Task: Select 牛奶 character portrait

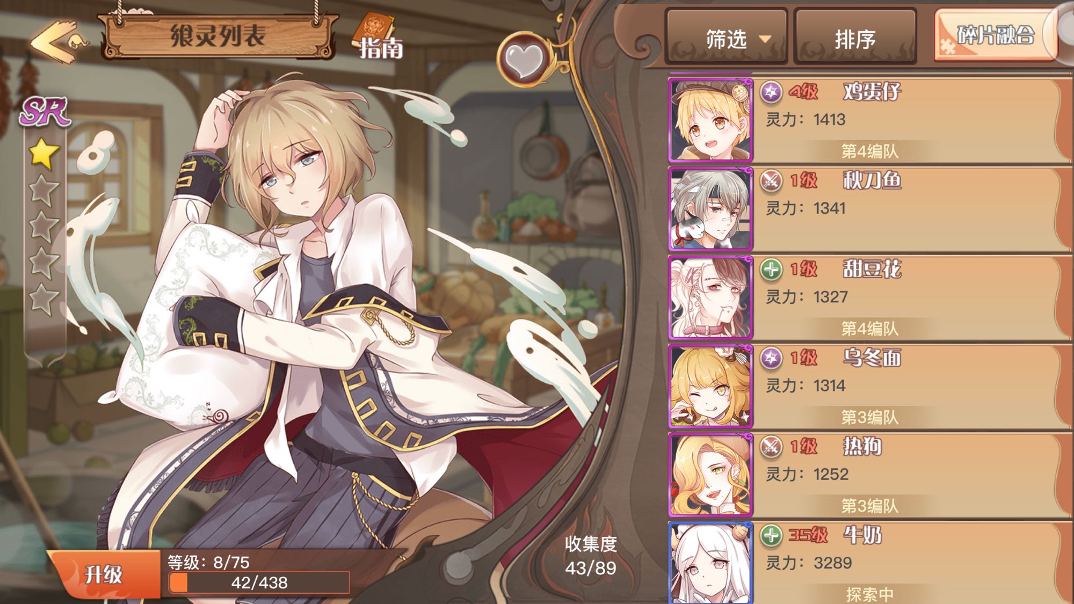Action: [710, 563]
